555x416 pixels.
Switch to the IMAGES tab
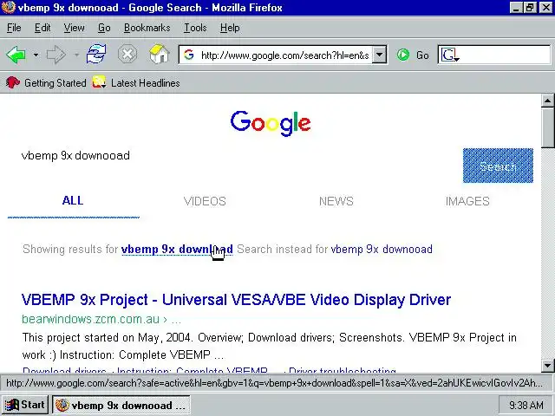tap(467, 201)
